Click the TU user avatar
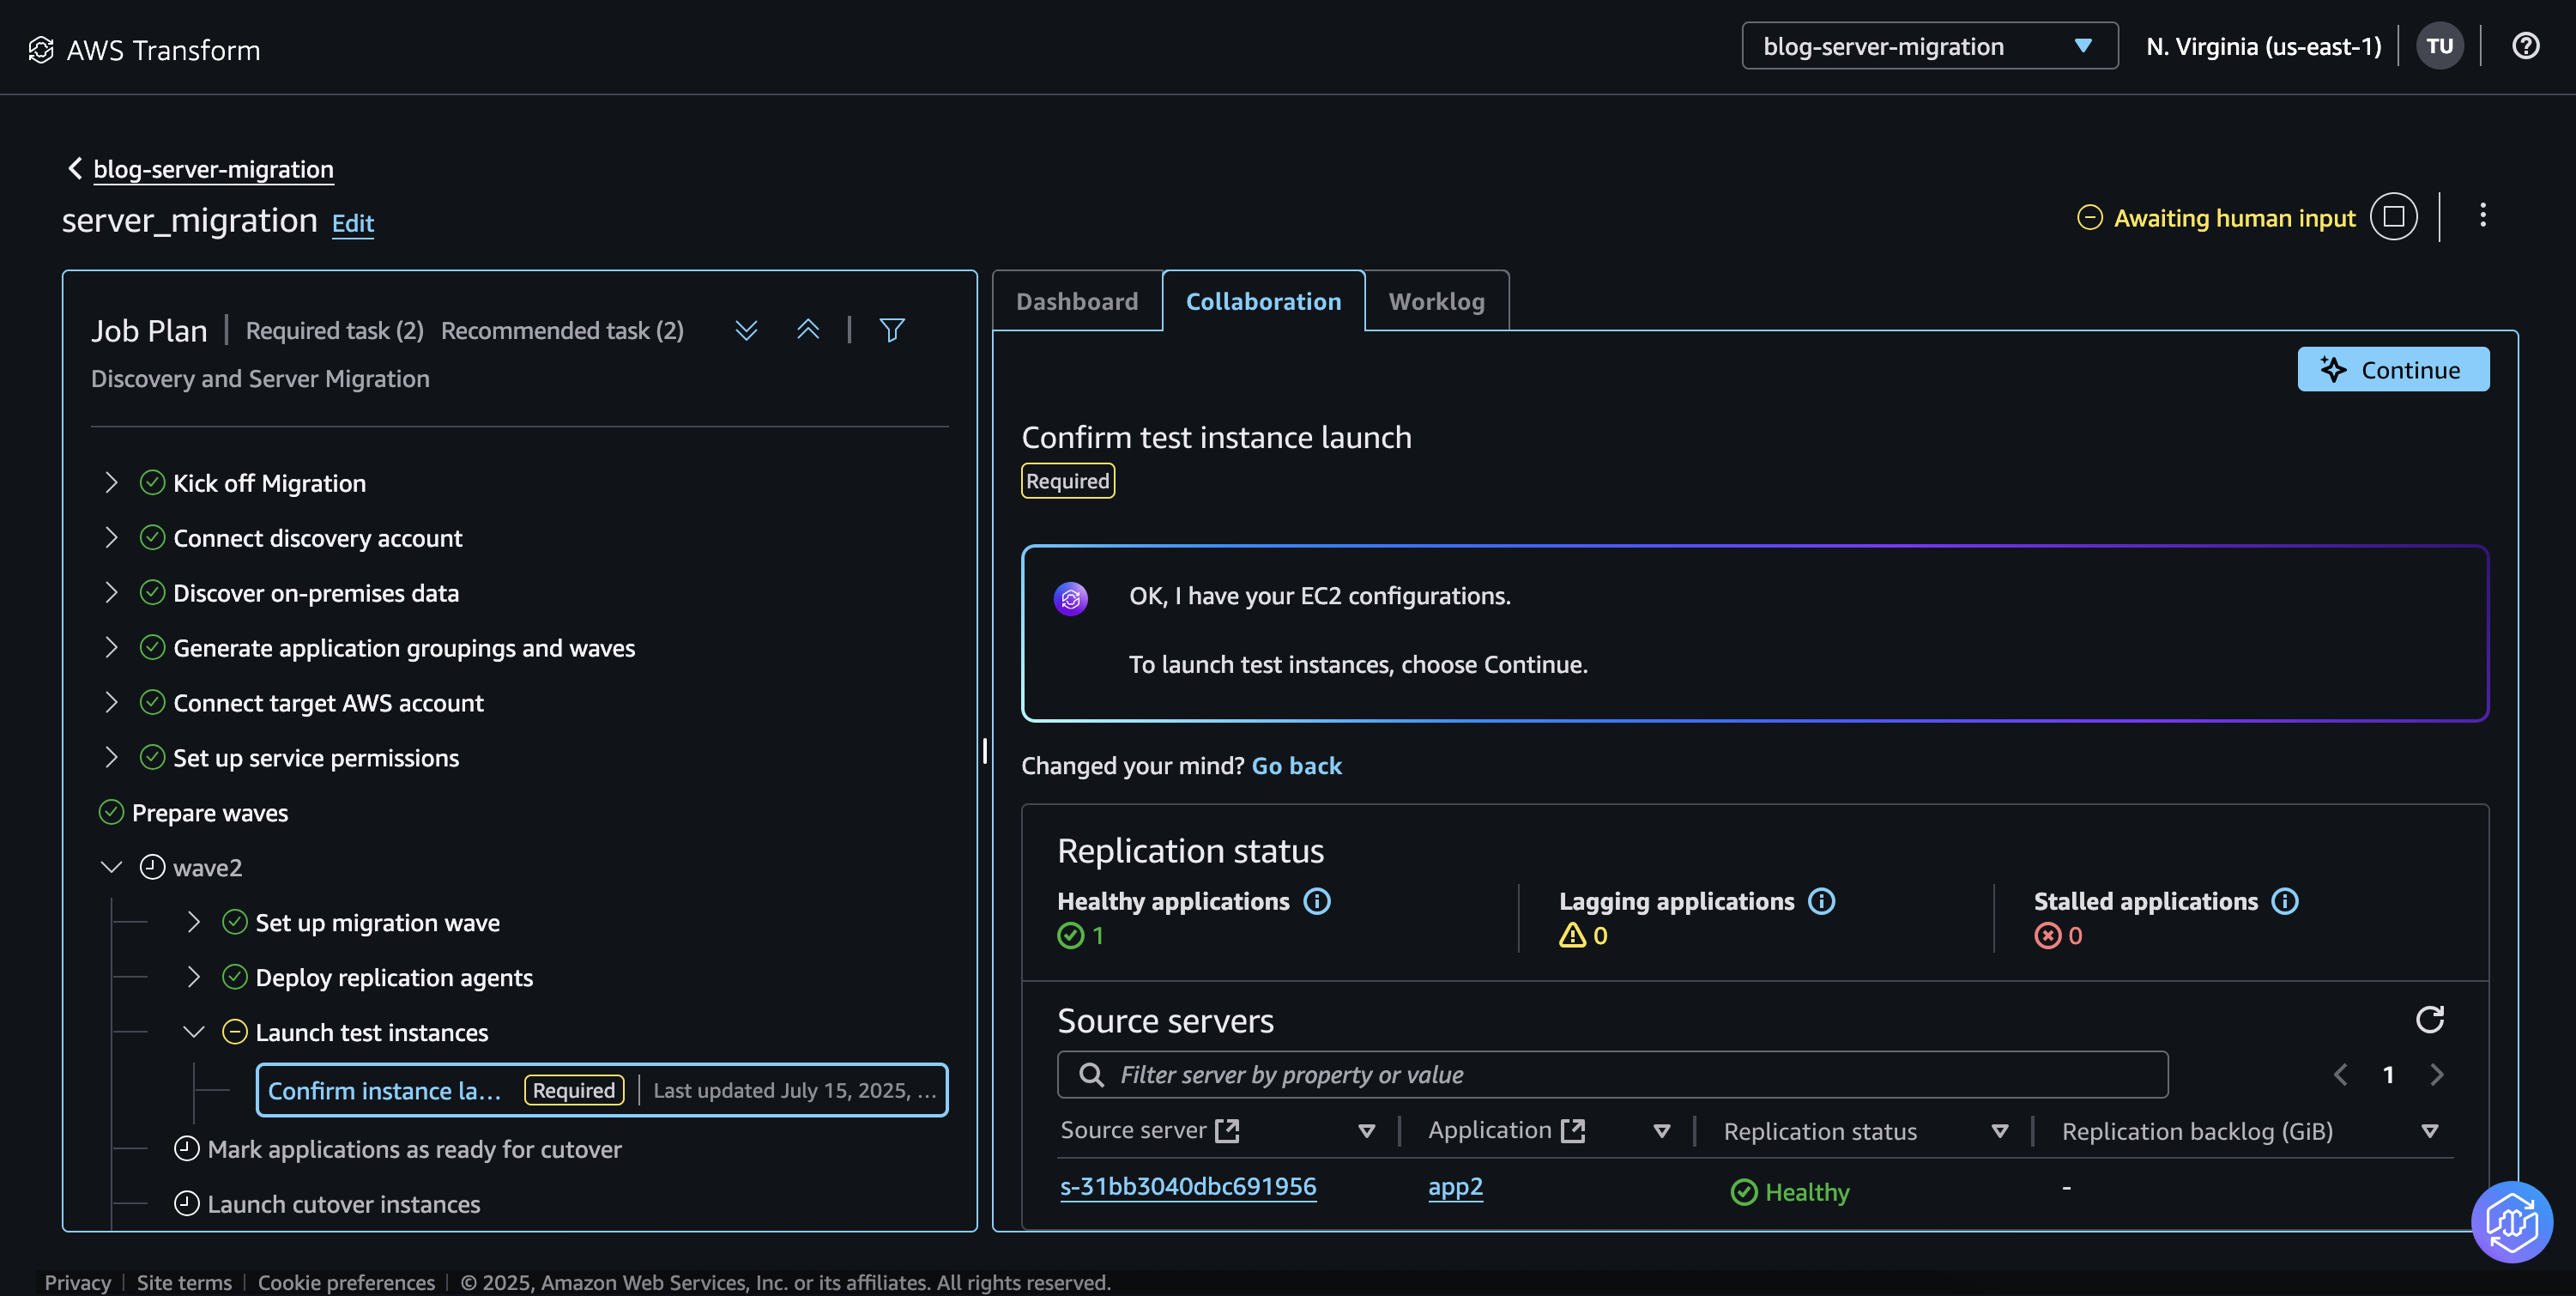Screen dimensions: 2576x1296 2440,45
